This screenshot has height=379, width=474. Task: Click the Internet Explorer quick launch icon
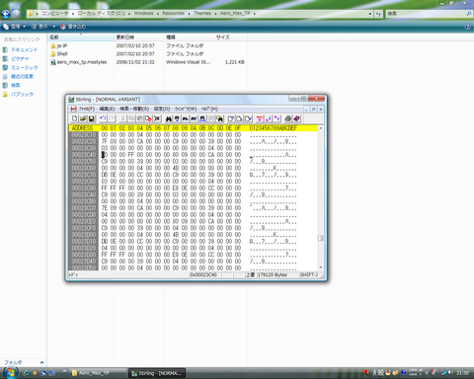click(26, 373)
